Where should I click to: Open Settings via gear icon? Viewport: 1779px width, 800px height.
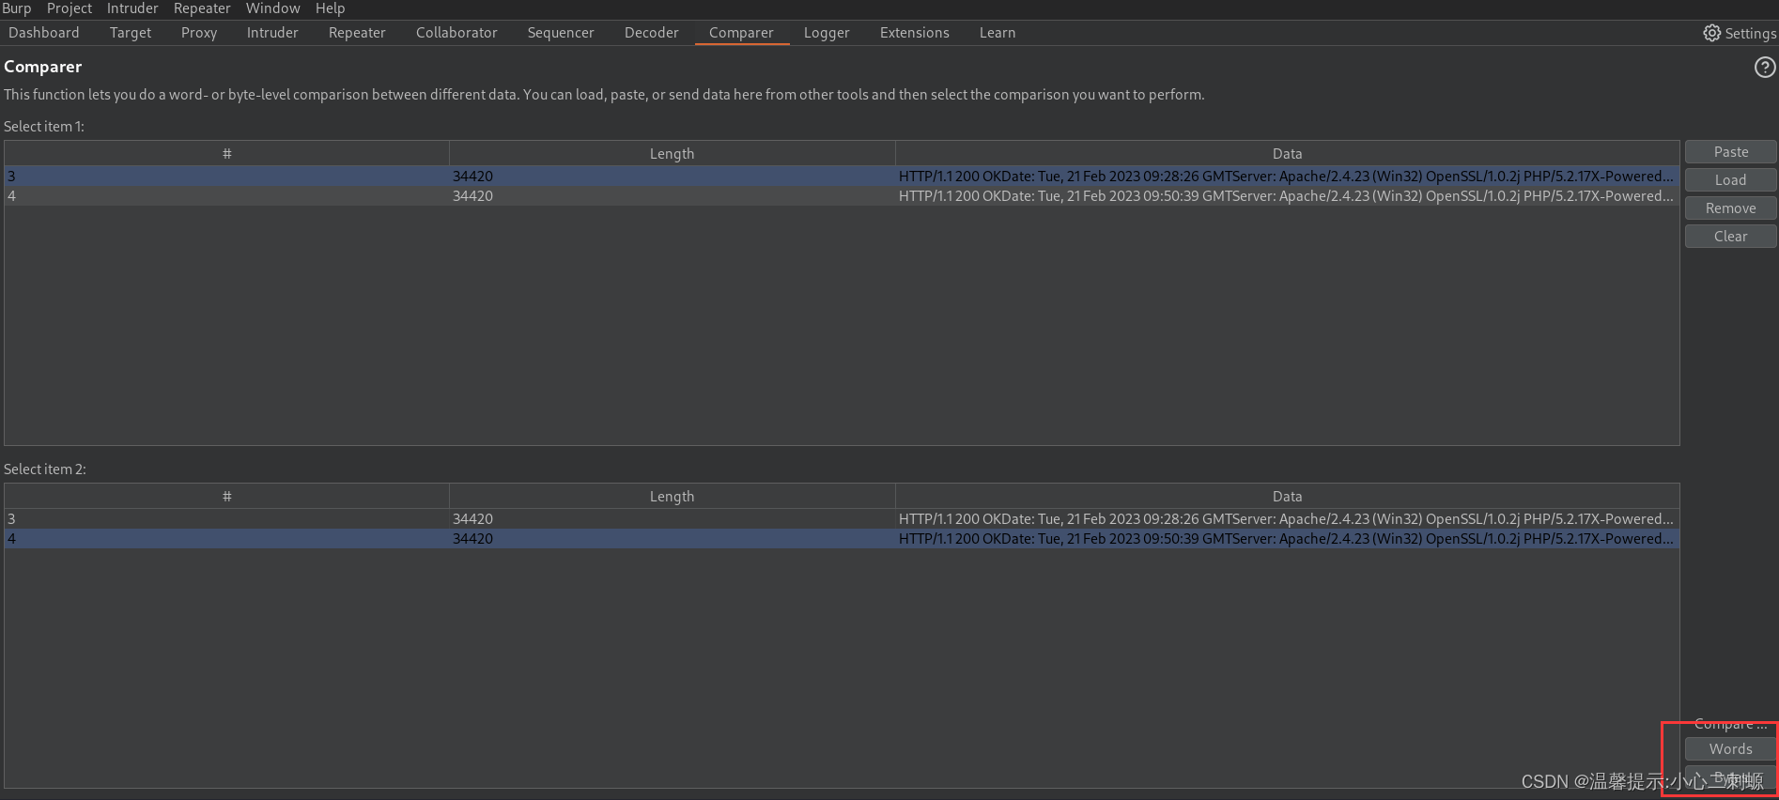point(1712,33)
